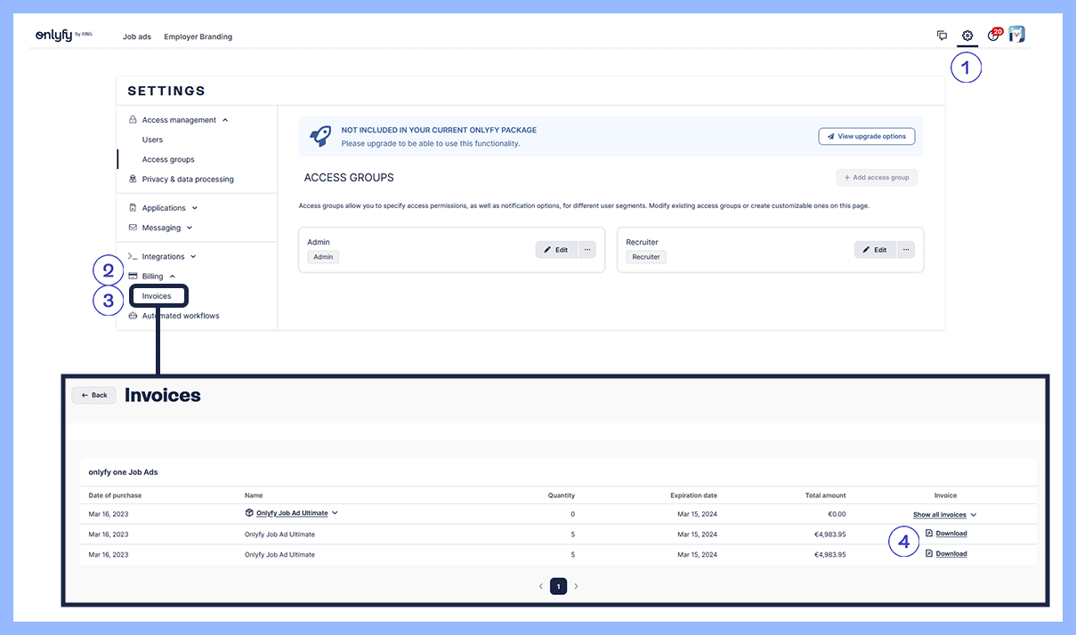The width and height of the screenshot is (1076, 635).
Task: Edit the Admin access group
Action: click(x=556, y=250)
